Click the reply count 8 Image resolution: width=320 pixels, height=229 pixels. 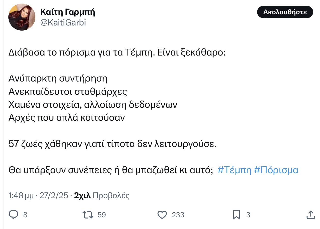[25, 215]
